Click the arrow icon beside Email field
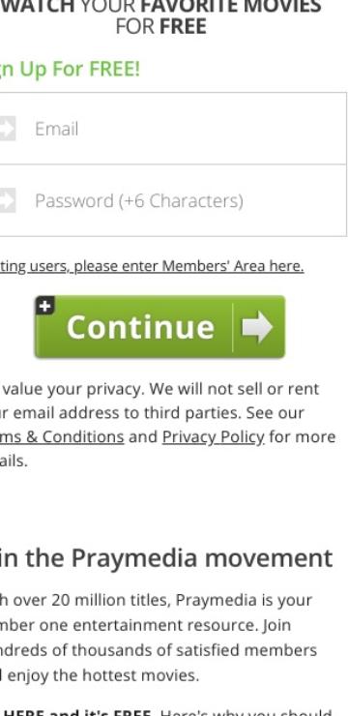Screen dimensions: 348x716 coord(8,129)
